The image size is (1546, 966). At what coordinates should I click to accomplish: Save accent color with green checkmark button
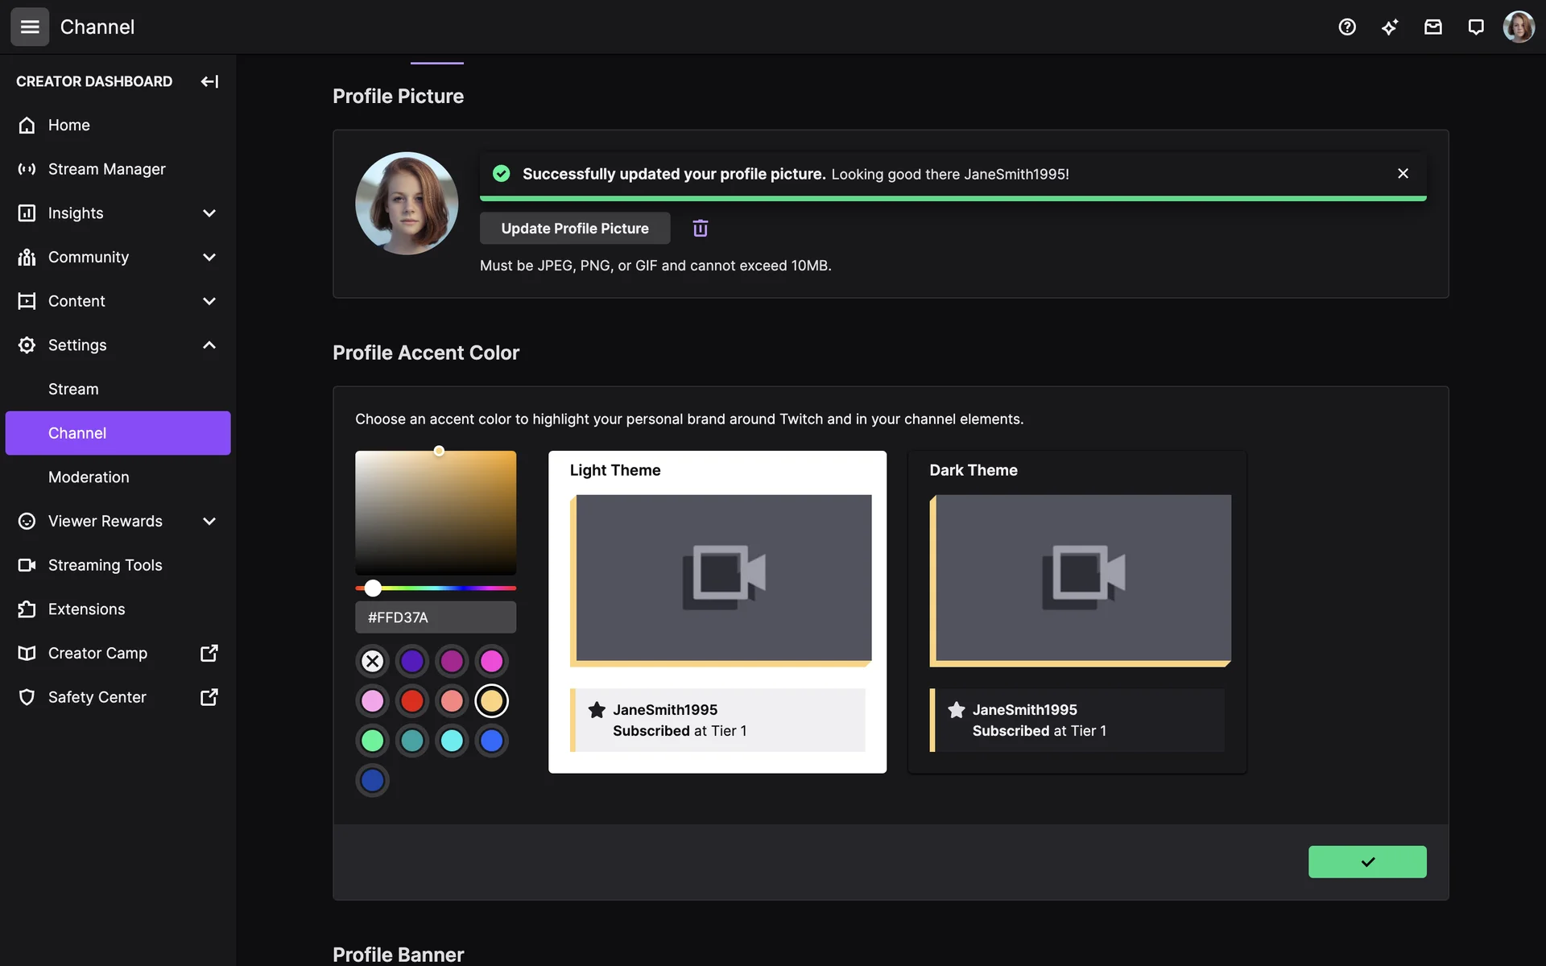pyautogui.click(x=1366, y=862)
